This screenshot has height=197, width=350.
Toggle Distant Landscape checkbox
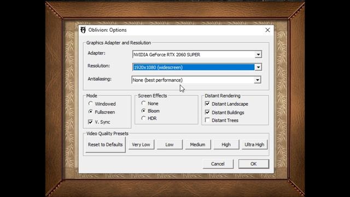pyautogui.click(x=207, y=103)
